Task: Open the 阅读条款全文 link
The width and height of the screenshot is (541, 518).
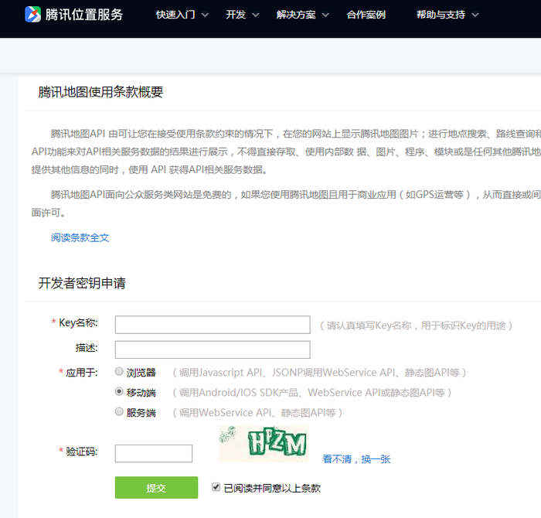Action: (80, 237)
